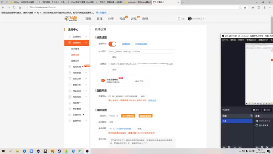The width and height of the screenshot is (273, 154).
Task: Toggle the 直播开关 live switch
Action: point(112,44)
